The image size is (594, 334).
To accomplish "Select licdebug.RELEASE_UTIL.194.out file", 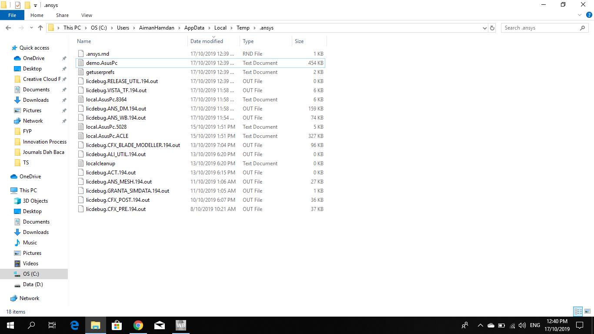I will tap(122, 81).
